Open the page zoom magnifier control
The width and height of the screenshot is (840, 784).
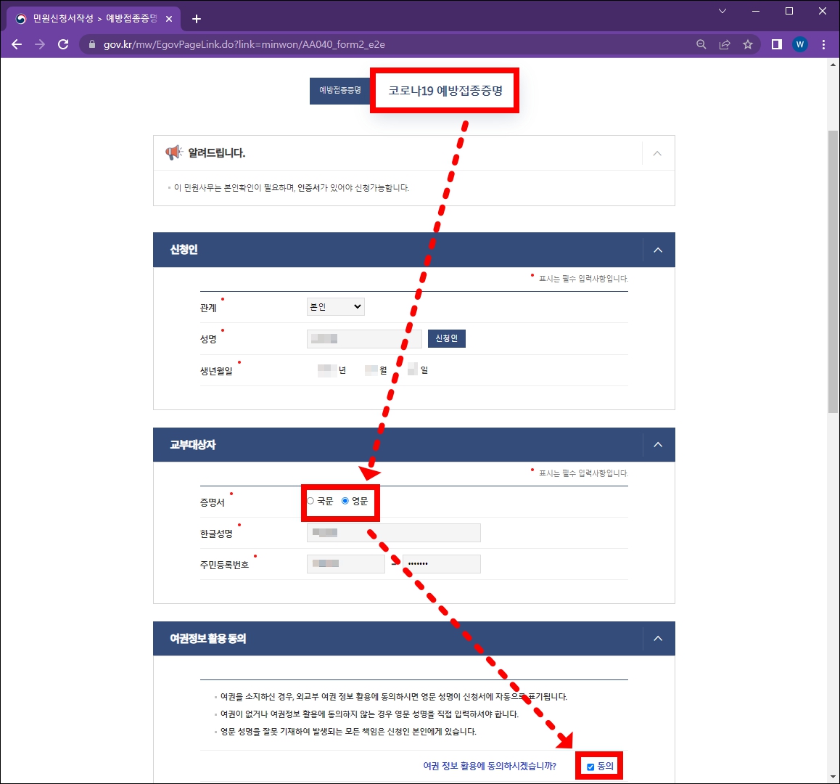[x=701, y=44]
